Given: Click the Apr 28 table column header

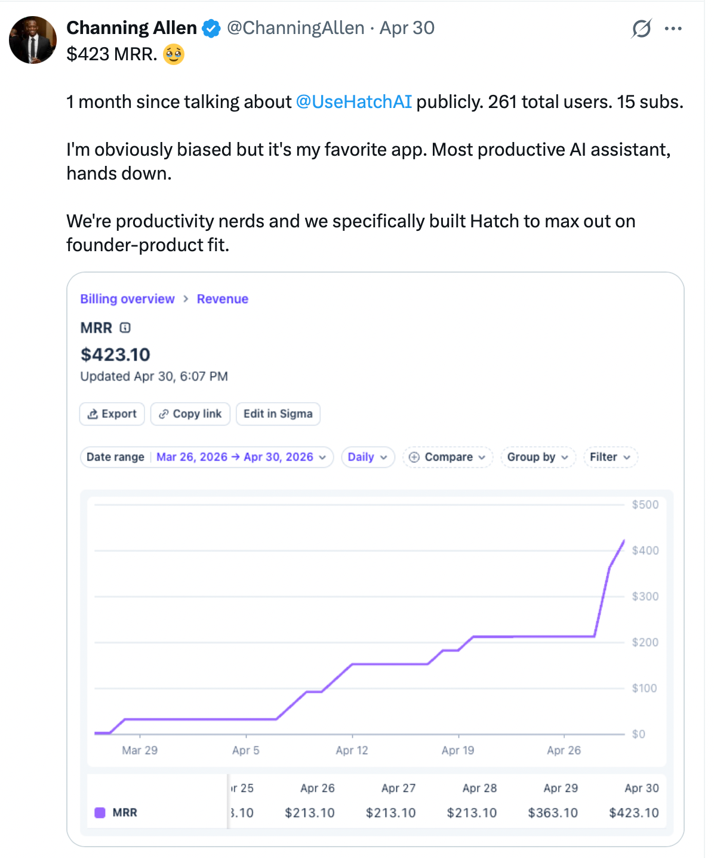Looking at the screenshot, I should [x=479, y=788].
